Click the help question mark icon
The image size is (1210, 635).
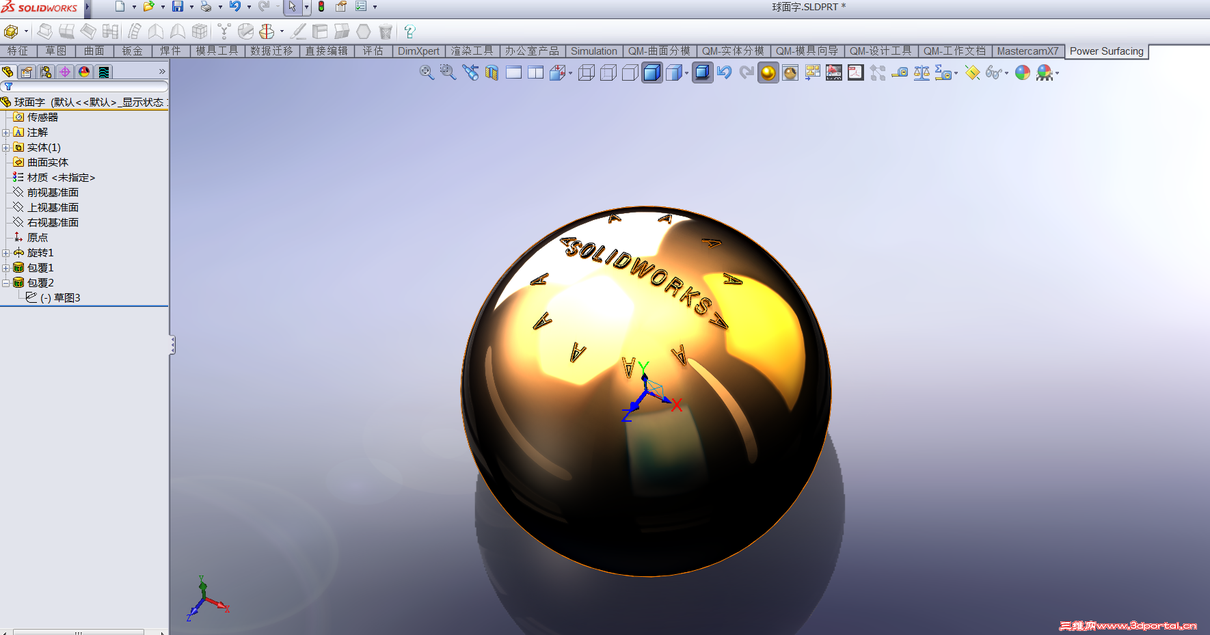(x=409, y=31)
